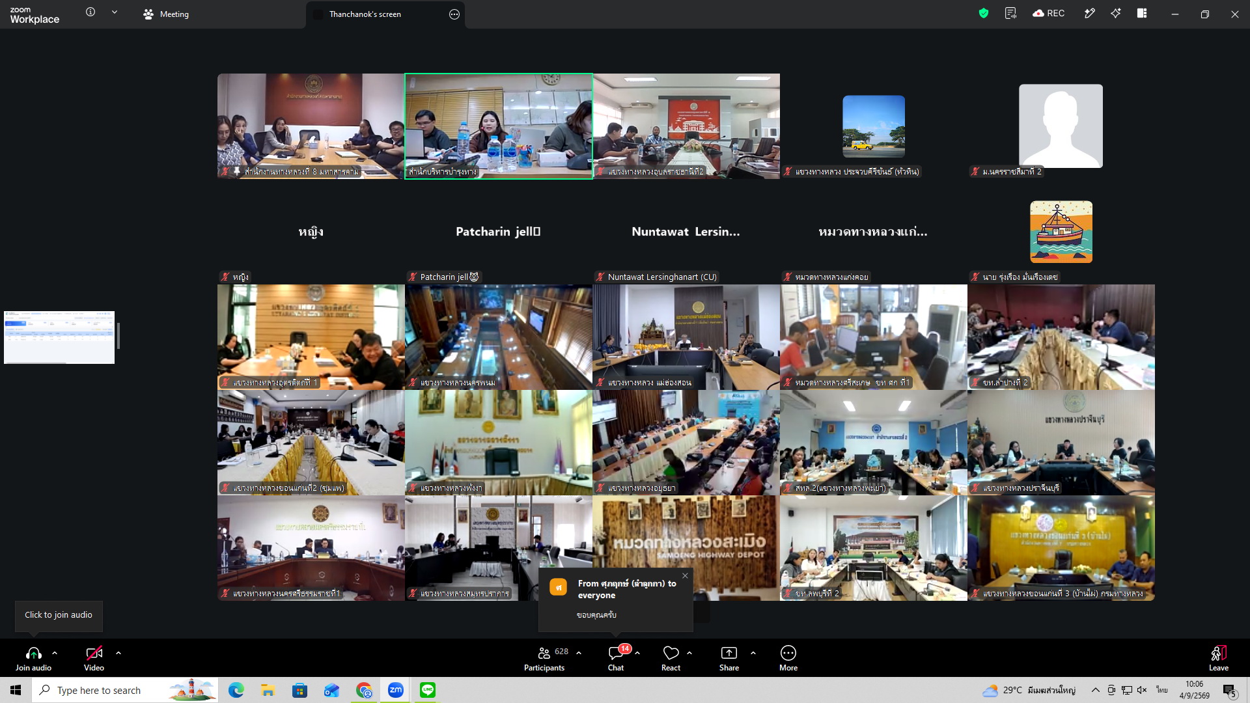Click the Leave meeting button
Image resolution: width=1250 pixels, height=703 pixels.
coord(1219,658)
